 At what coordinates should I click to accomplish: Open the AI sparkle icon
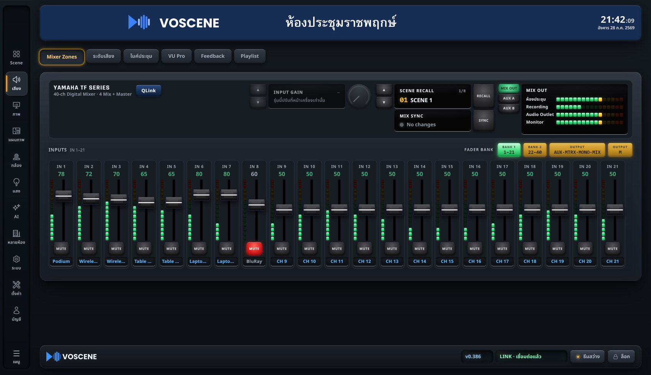pos(16,211)
